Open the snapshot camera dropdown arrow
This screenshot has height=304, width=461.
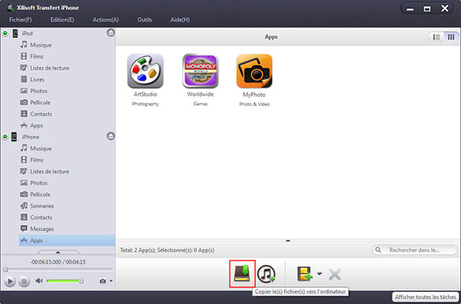[111, 281]
